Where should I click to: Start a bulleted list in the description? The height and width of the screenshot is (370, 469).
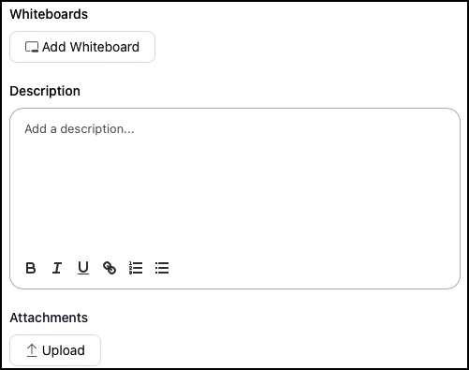[x=162, y=268]
